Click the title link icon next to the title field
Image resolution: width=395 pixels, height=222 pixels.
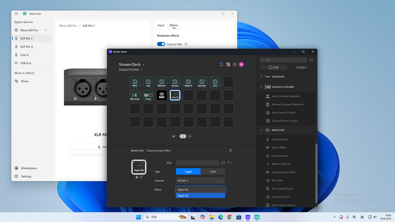(223, 163)
